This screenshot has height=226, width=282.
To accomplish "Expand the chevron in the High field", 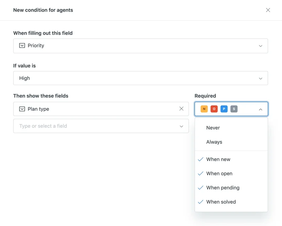I will (x=260, y=78).
